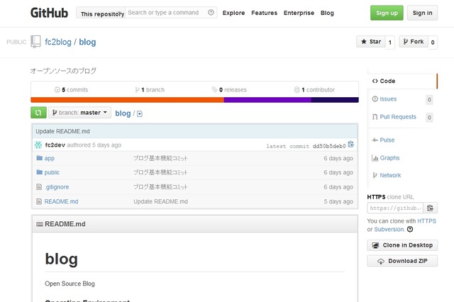
Task: Open the search help question icon
Action: (211, 13)
